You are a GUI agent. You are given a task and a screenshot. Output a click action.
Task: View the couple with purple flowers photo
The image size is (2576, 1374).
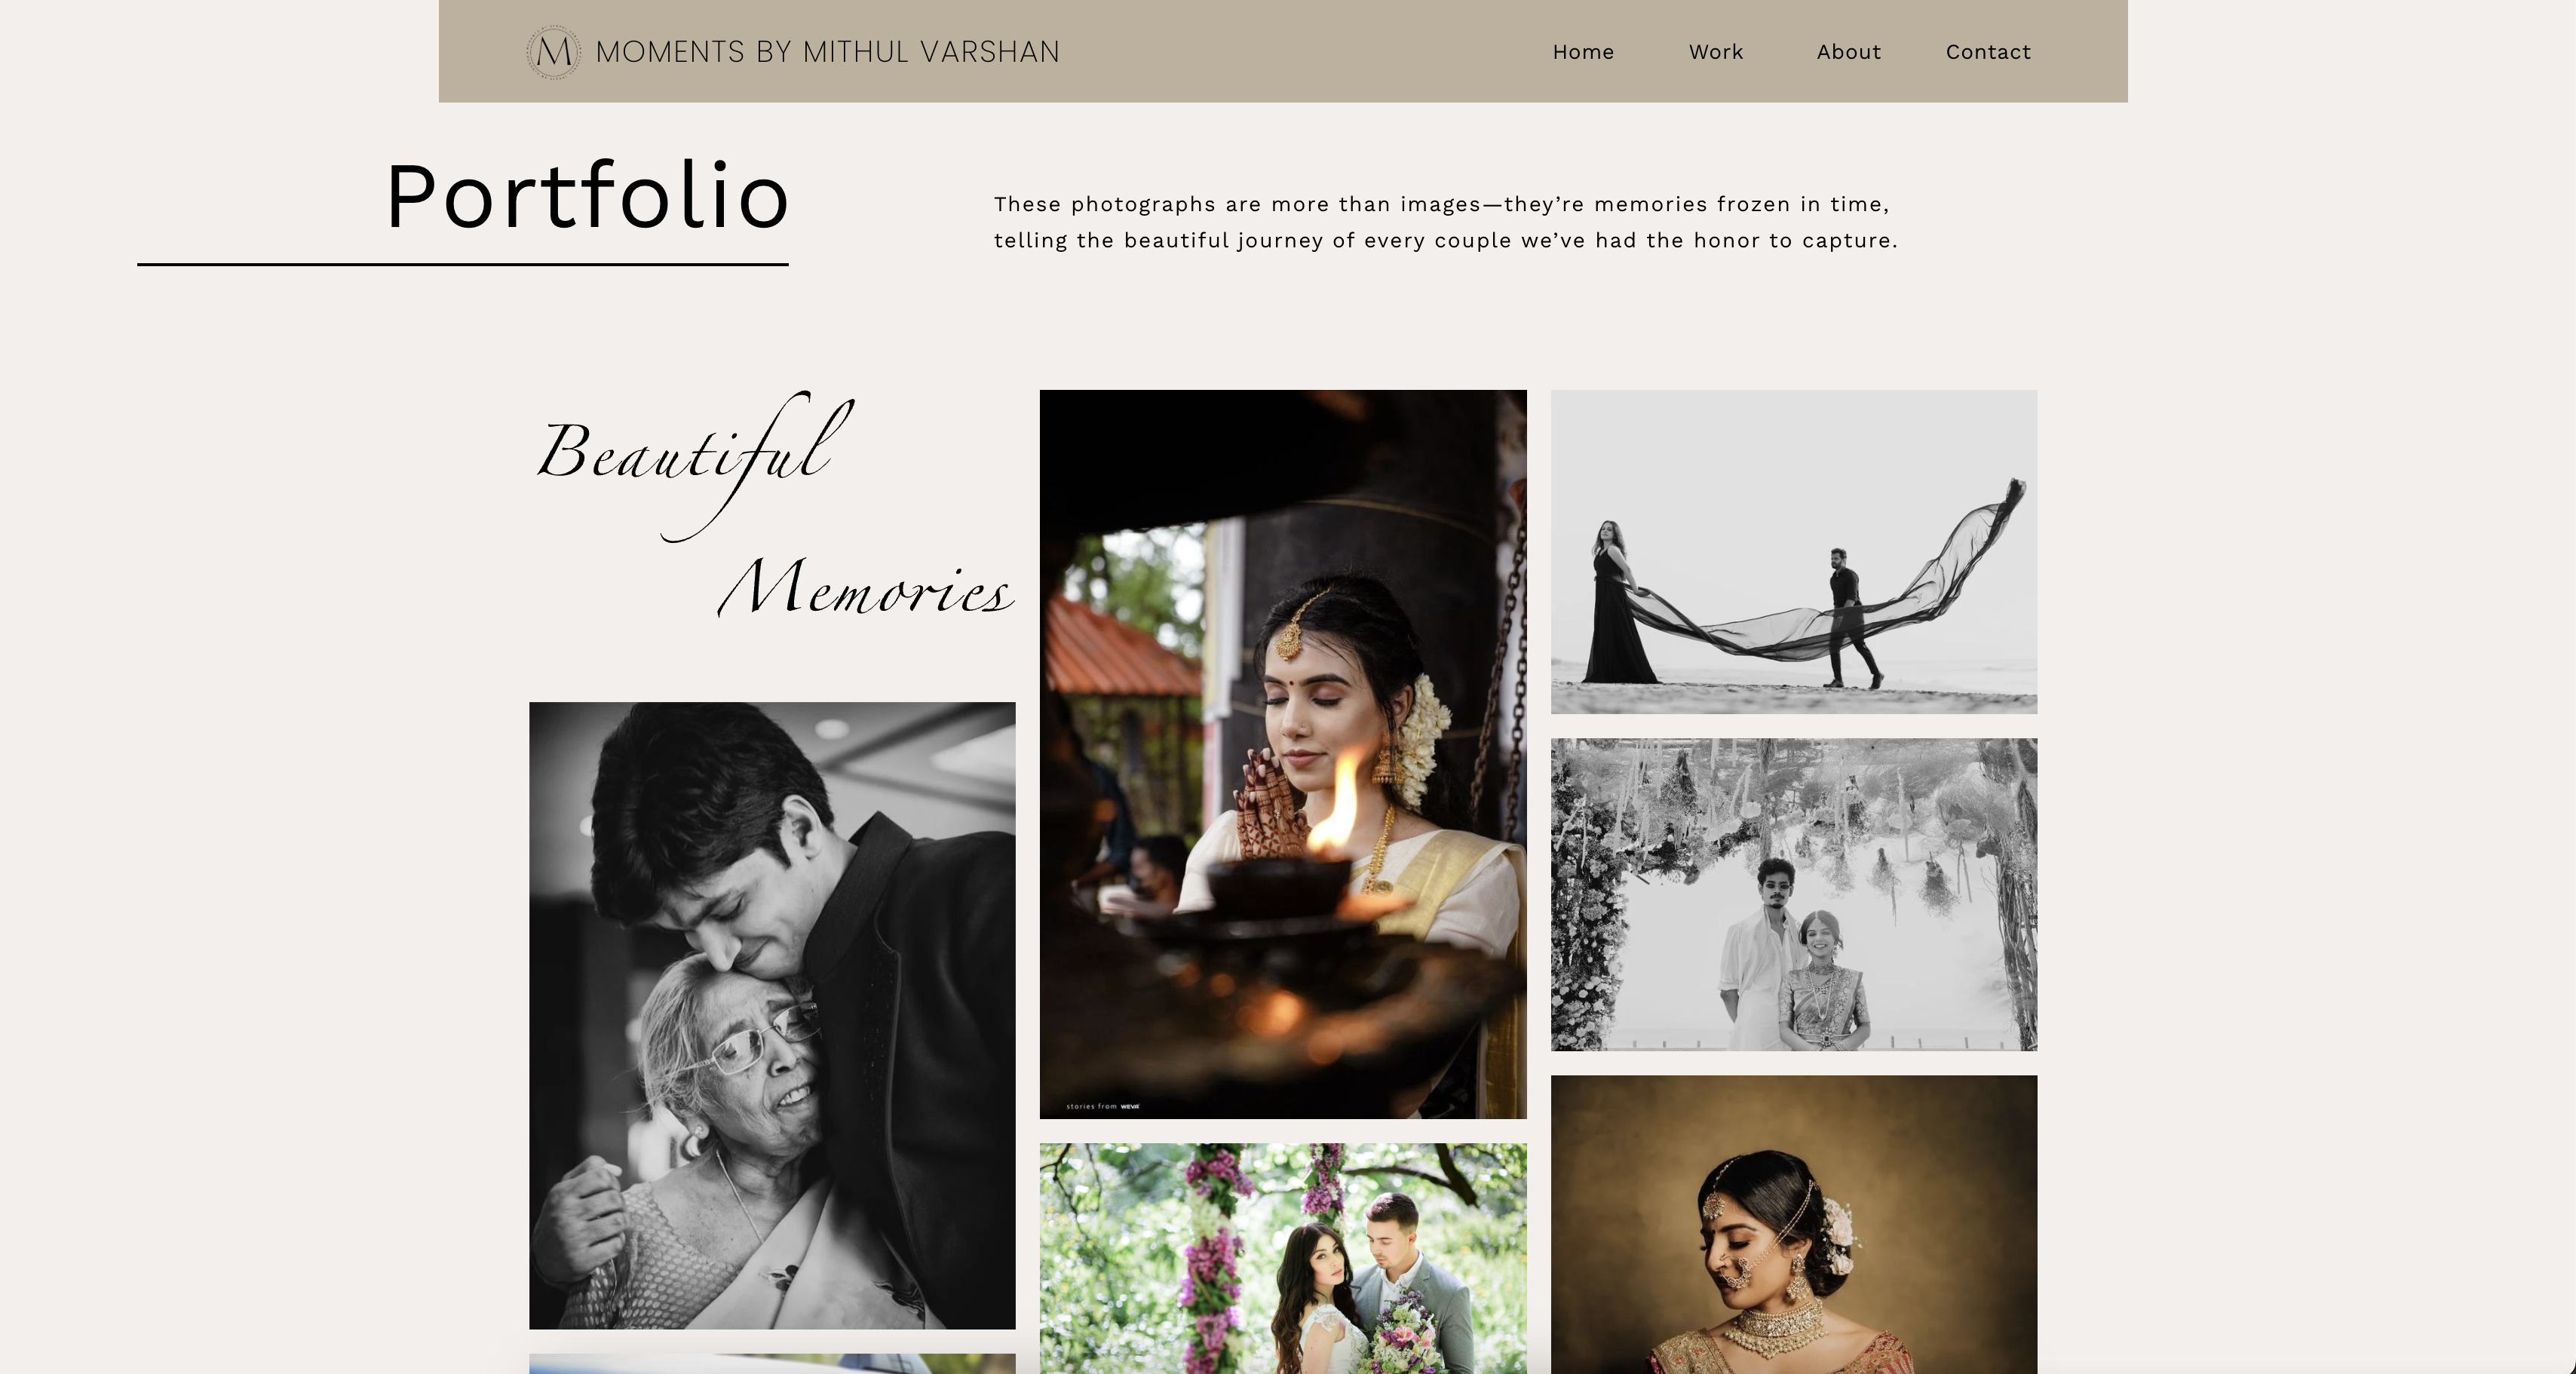(1283, 1259)
